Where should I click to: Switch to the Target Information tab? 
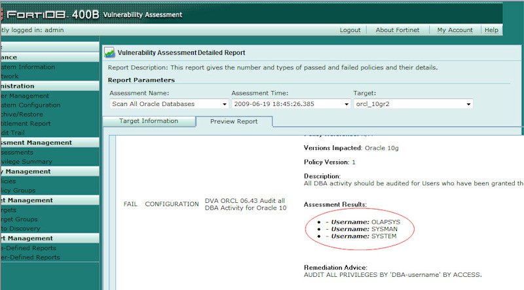click(x=149, y=121)
